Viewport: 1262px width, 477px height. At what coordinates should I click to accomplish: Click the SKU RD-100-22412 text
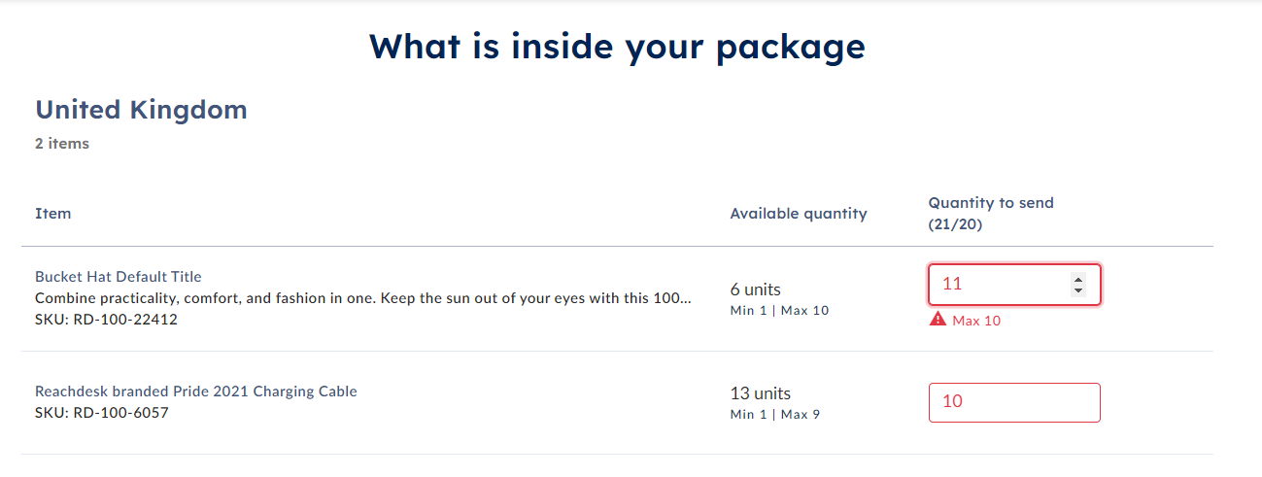pyautogui.click(x=107, y=319)
